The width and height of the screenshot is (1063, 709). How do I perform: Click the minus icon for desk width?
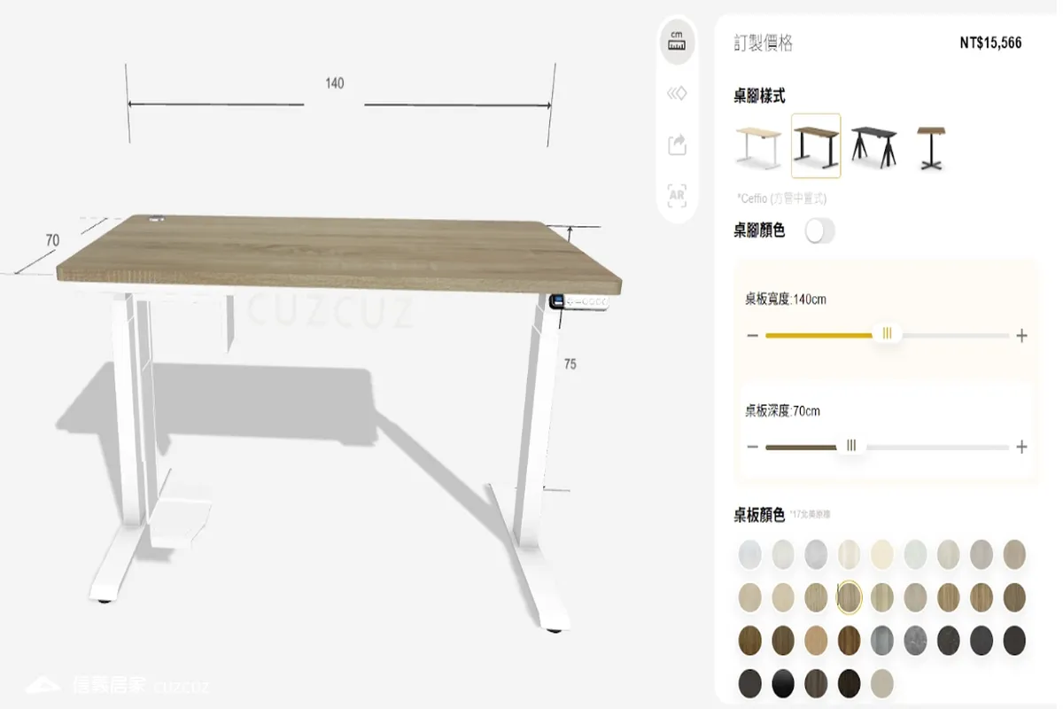[753, 336]
